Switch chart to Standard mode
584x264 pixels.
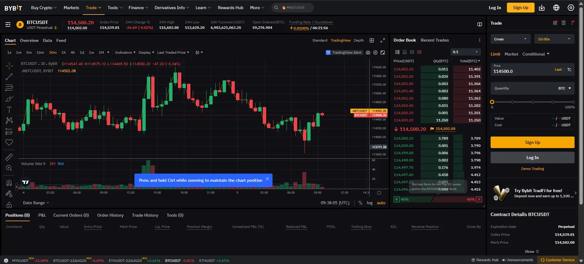click(320, 40)
